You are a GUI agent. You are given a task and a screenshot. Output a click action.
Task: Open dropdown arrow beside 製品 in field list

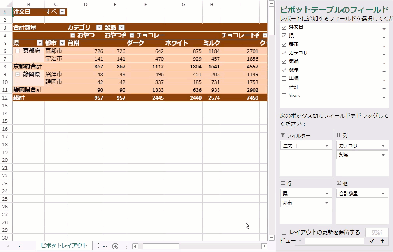point(384,63)
